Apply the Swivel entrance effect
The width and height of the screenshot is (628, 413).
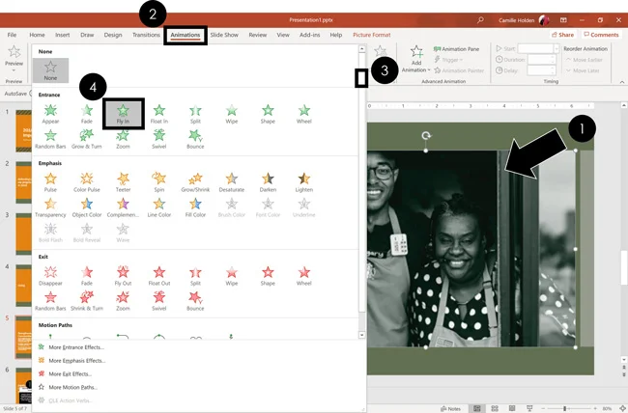point(159,139)
